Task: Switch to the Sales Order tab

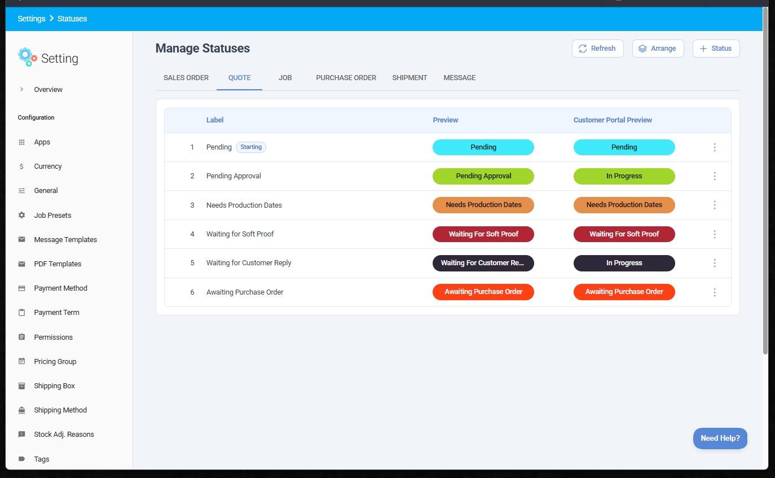Action: (x=186, y=78)
